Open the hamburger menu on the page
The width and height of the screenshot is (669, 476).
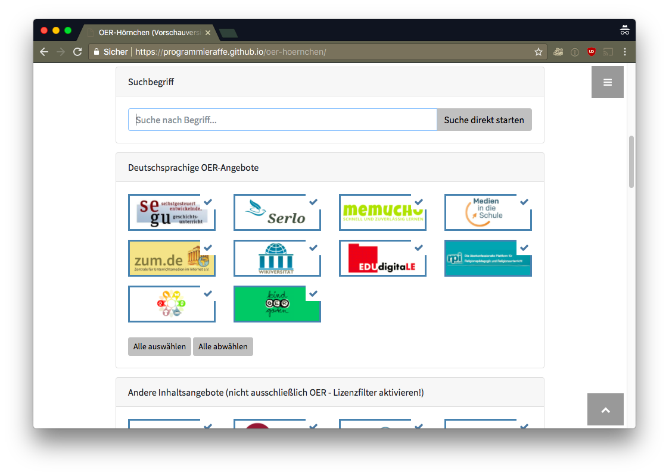pyautogui.click(x=608, y=82)
